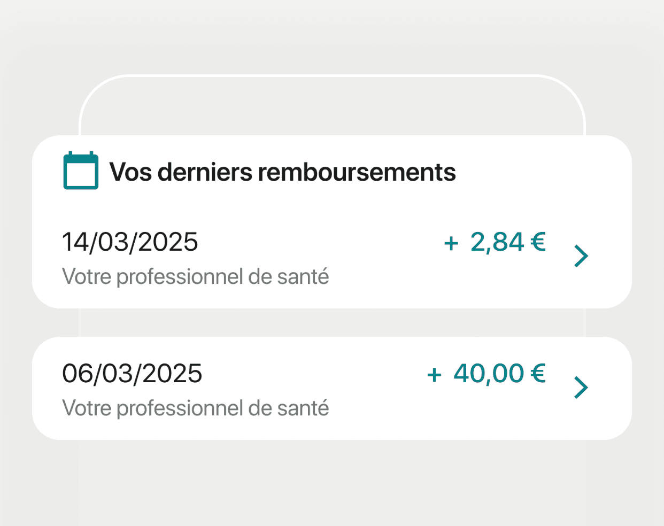Select the + 40,00 € amount

(486, 373)
